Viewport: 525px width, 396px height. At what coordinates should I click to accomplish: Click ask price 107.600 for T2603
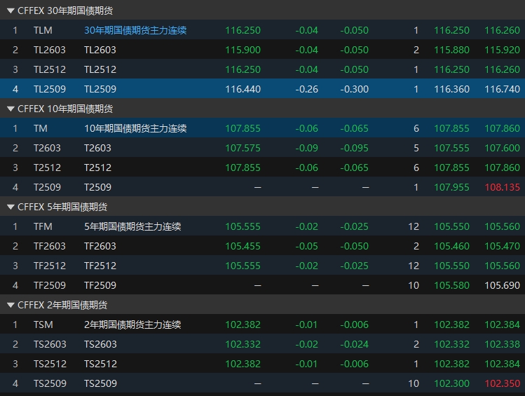[503, 148]
